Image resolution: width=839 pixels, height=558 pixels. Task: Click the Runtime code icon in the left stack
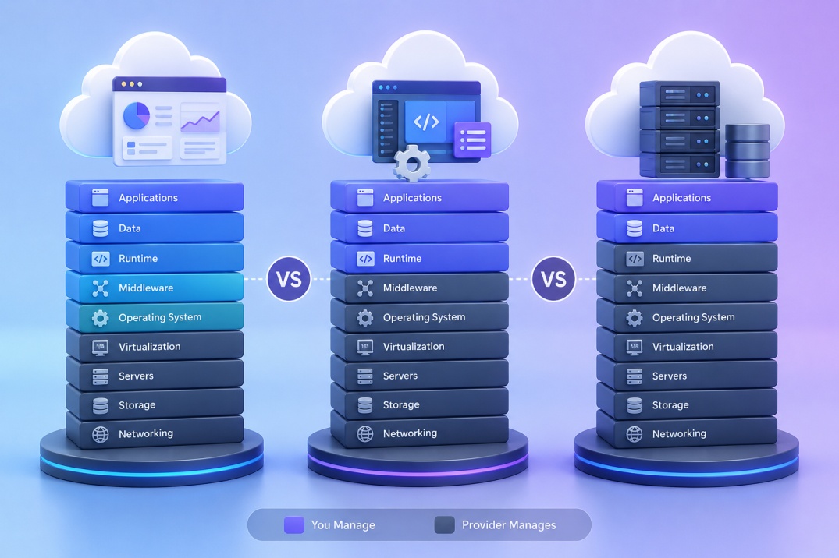pyautogui.click(x=100, y=259)
